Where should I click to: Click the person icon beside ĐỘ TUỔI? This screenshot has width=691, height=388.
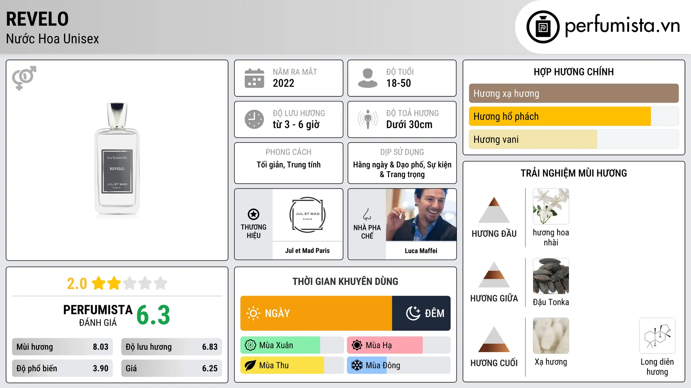[368, 78]
